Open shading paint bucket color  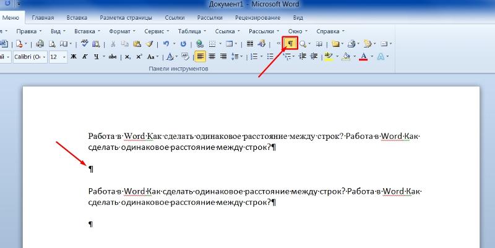pyautogui.click(x=346, y=57)
